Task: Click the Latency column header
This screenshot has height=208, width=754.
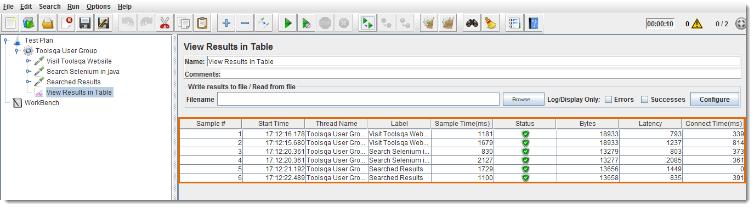Action: [650, 124]
